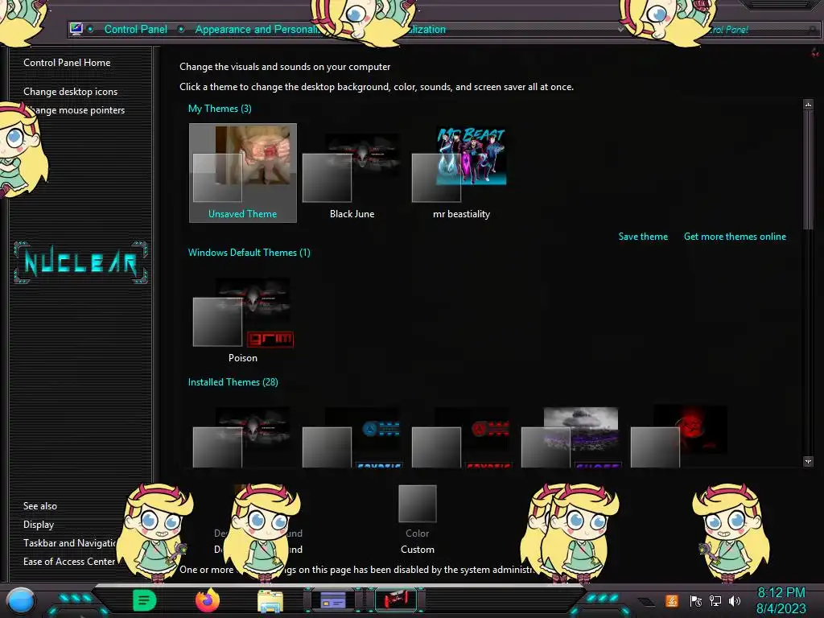
Task: Select installed theme with red logo
Action: (461, 437)
